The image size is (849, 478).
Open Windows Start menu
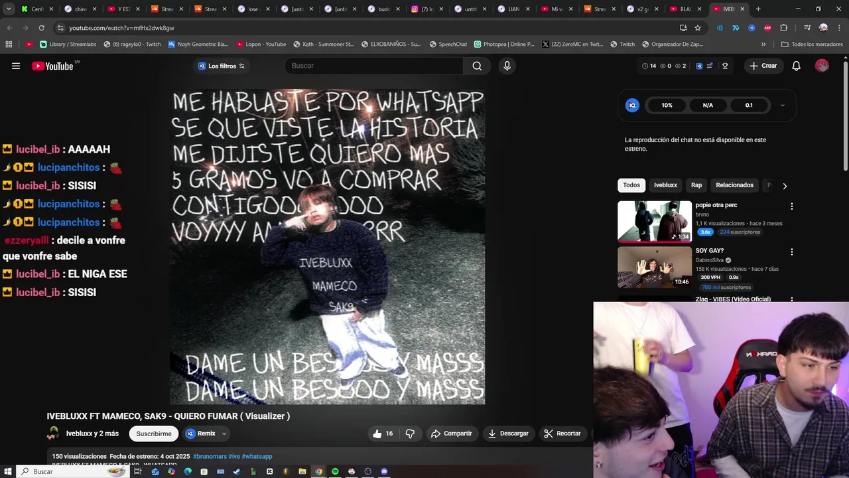tap(7, 471)
